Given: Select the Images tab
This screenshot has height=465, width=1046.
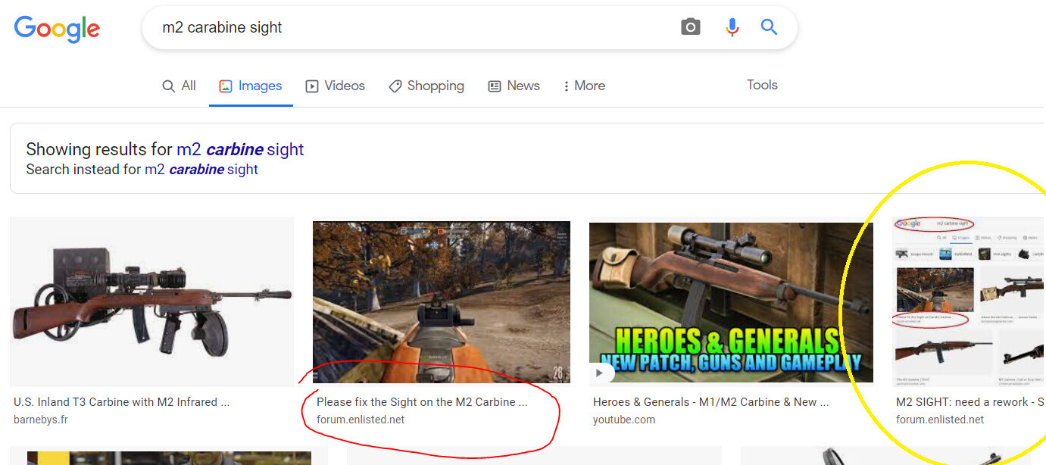Looking at the screenshot, I should click(251, 86).
